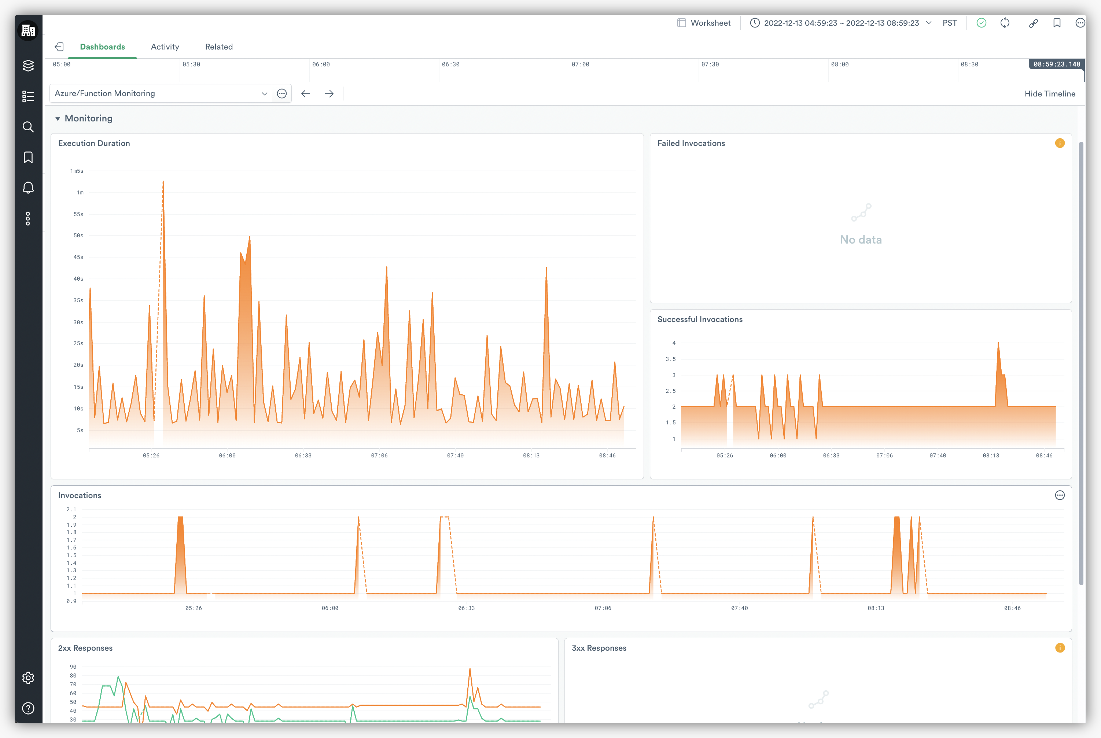1101x738 pixels.
Task: Switch to the Activity tab
Action: 165,47
